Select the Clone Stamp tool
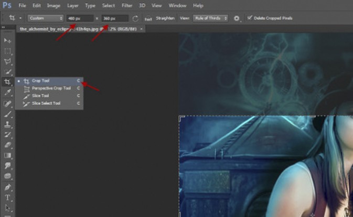Screen dimensions: 353x217 (x=8, y=124)
